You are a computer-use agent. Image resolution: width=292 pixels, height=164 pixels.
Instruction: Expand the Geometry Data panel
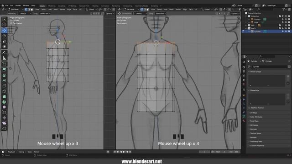coord(256,142)
